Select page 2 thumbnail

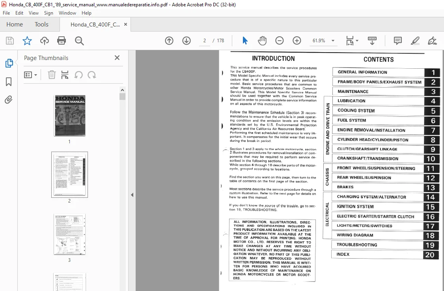coord(70,175)
